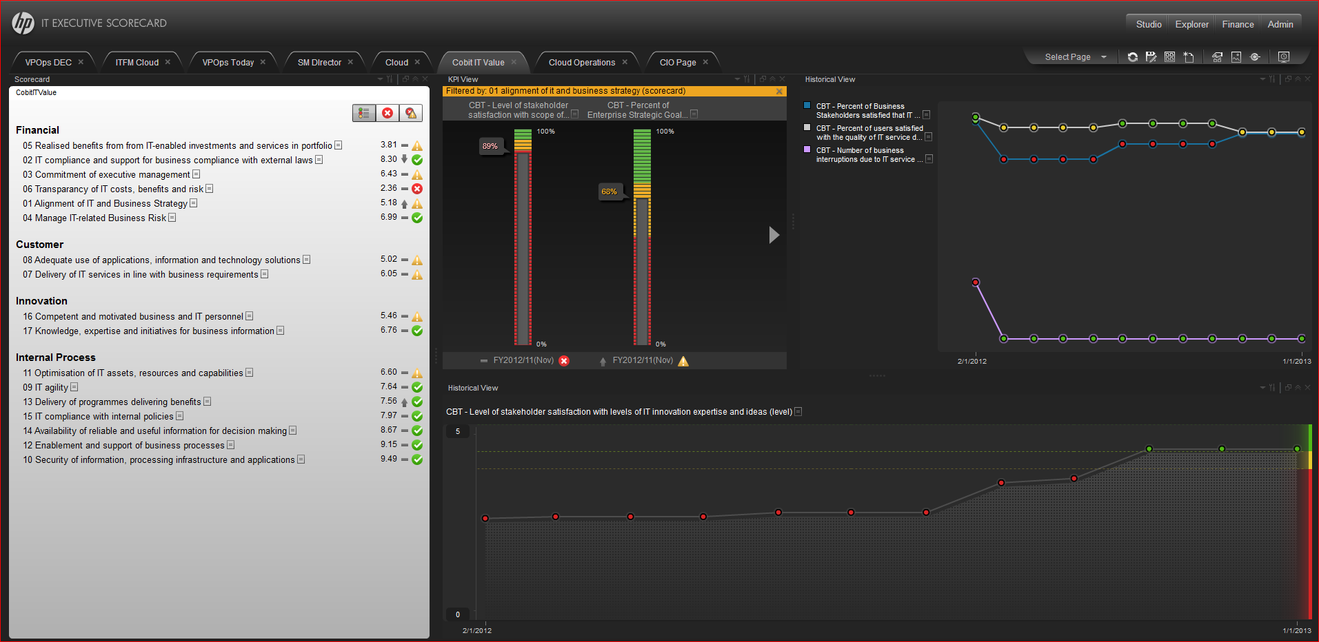Open the Select Page dropdown

click(1075, 57)
